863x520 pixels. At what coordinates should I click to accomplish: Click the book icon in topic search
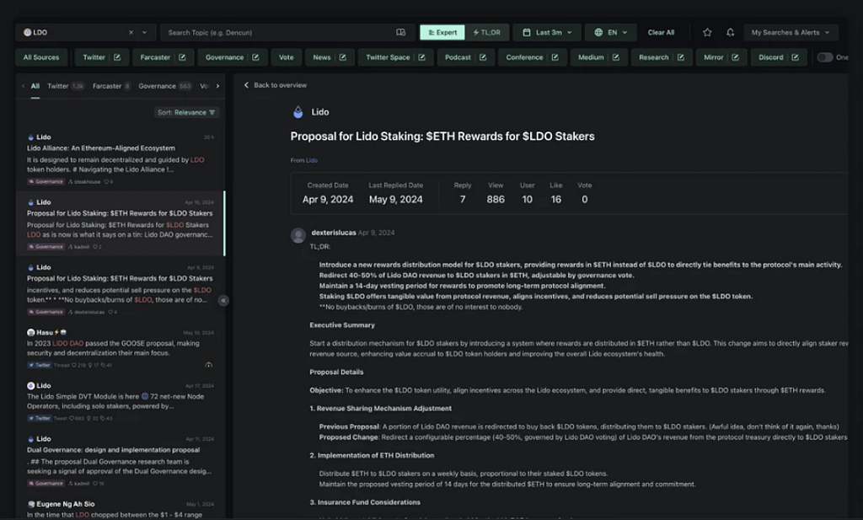click(x=401, y=33)
